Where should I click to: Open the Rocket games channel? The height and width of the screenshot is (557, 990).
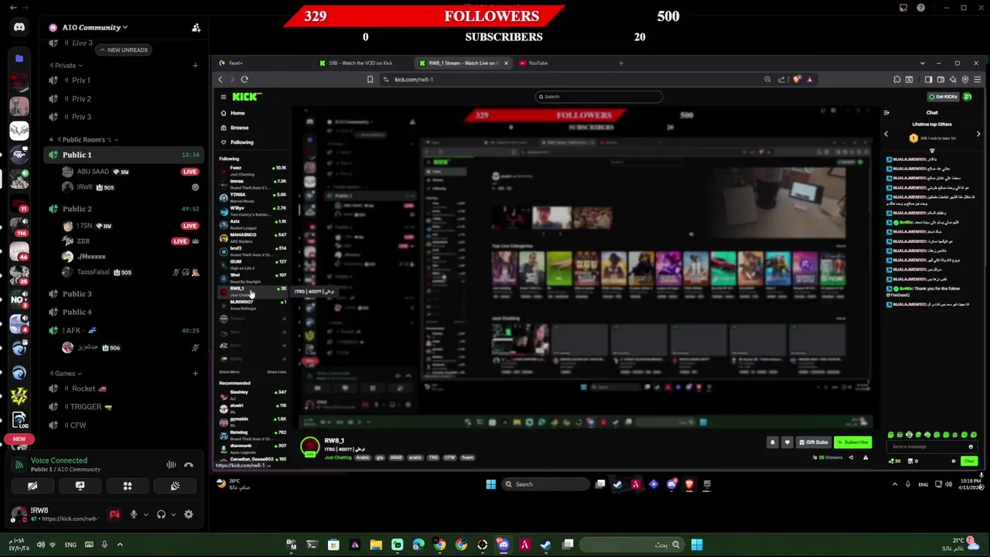point(123,389)
